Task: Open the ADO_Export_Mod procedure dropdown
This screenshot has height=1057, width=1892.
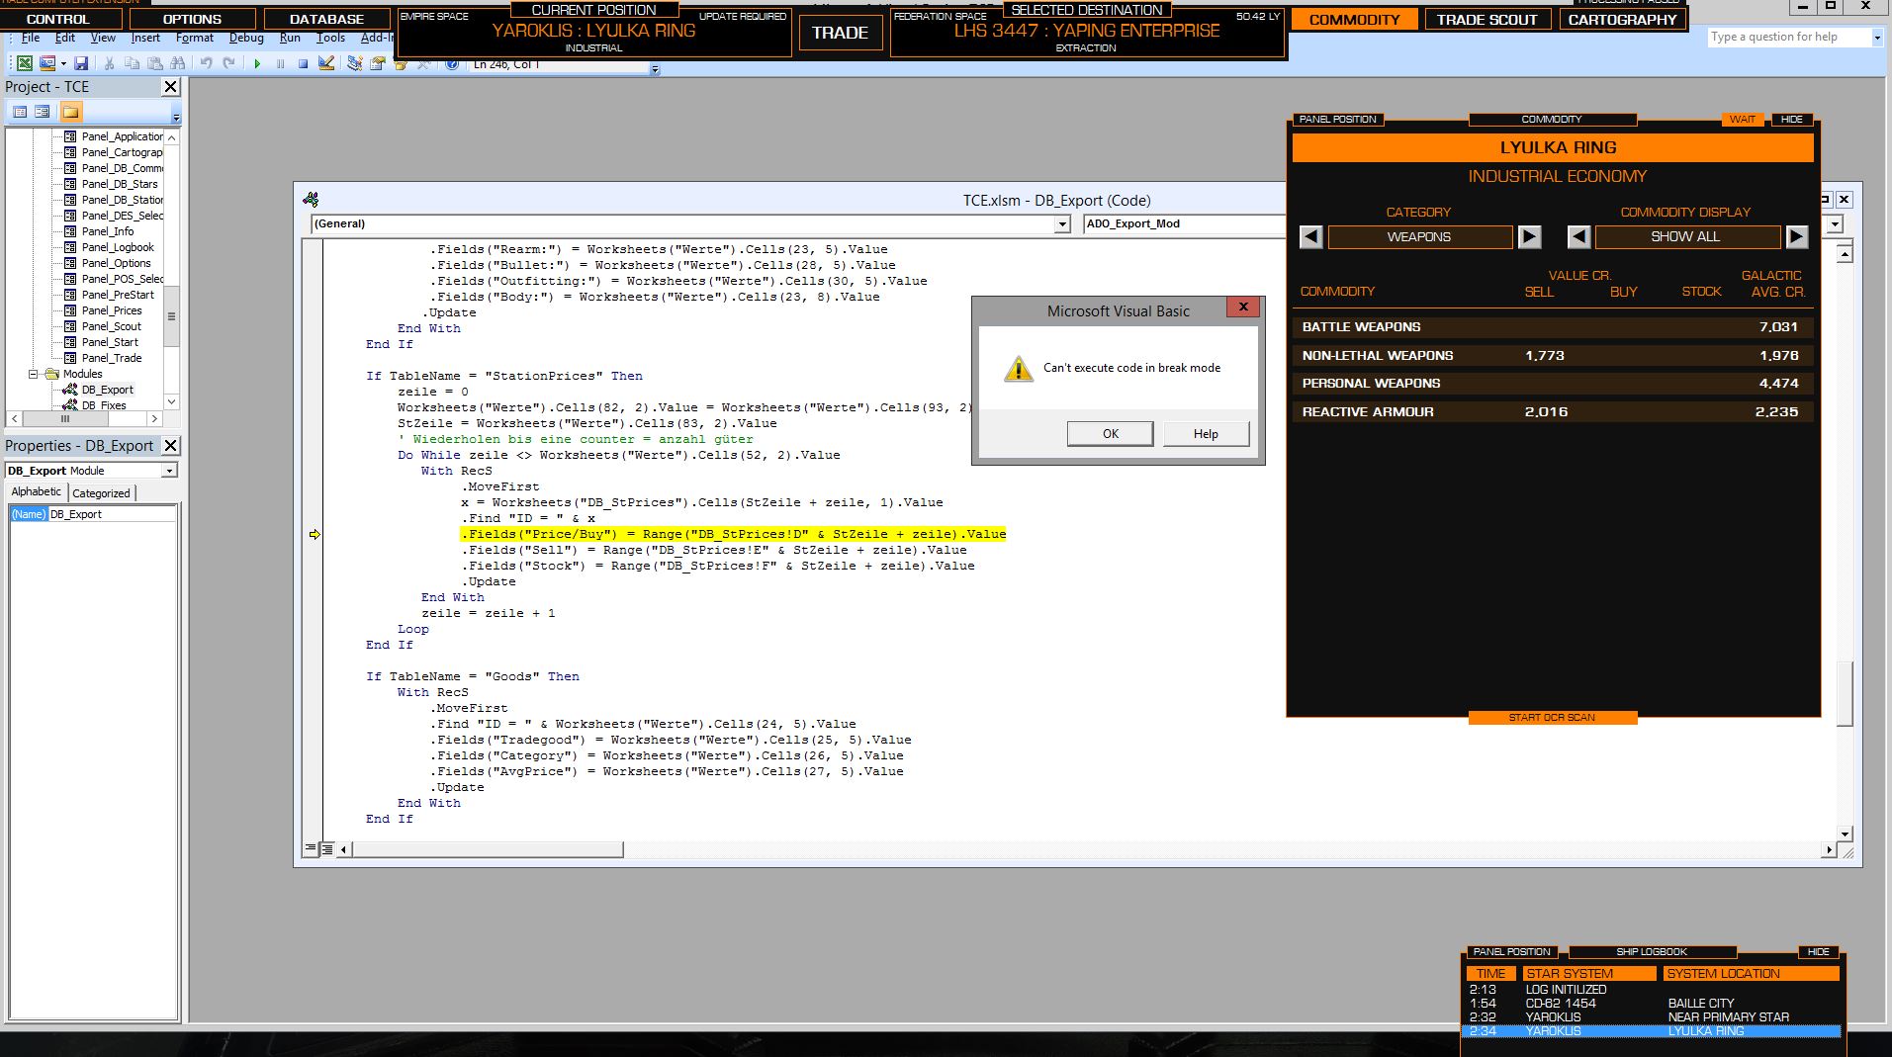Action: click(1835, 224)
